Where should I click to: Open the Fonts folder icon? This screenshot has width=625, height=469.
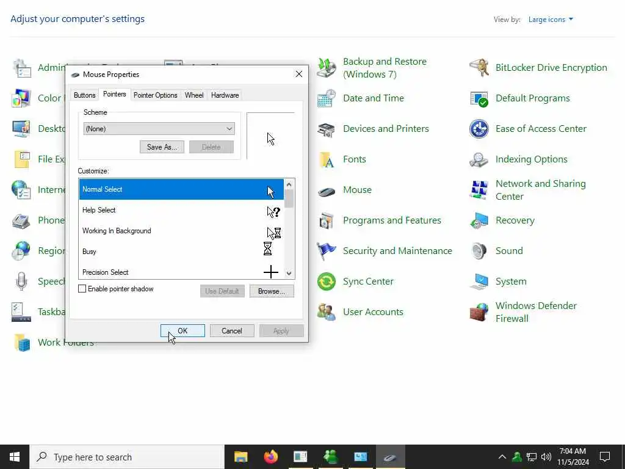327,159
